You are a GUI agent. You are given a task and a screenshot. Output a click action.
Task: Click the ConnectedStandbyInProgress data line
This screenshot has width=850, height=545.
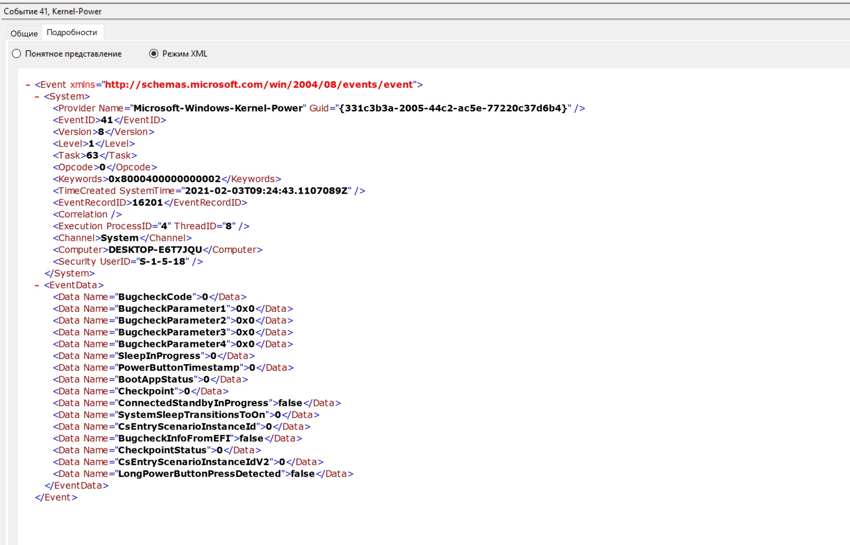tap(197, 403)
